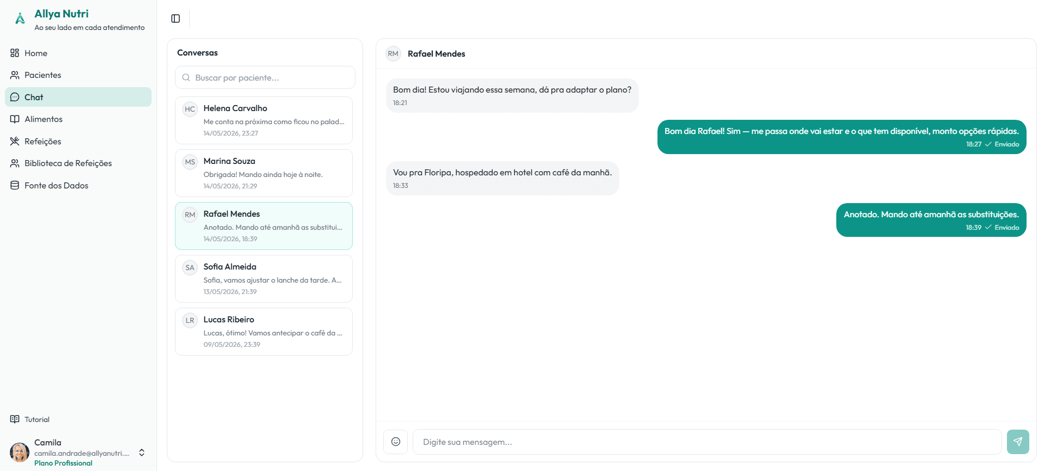Open the emoji picker icon
Viewport: 1044px width, 471px height.
click(396, 442)
